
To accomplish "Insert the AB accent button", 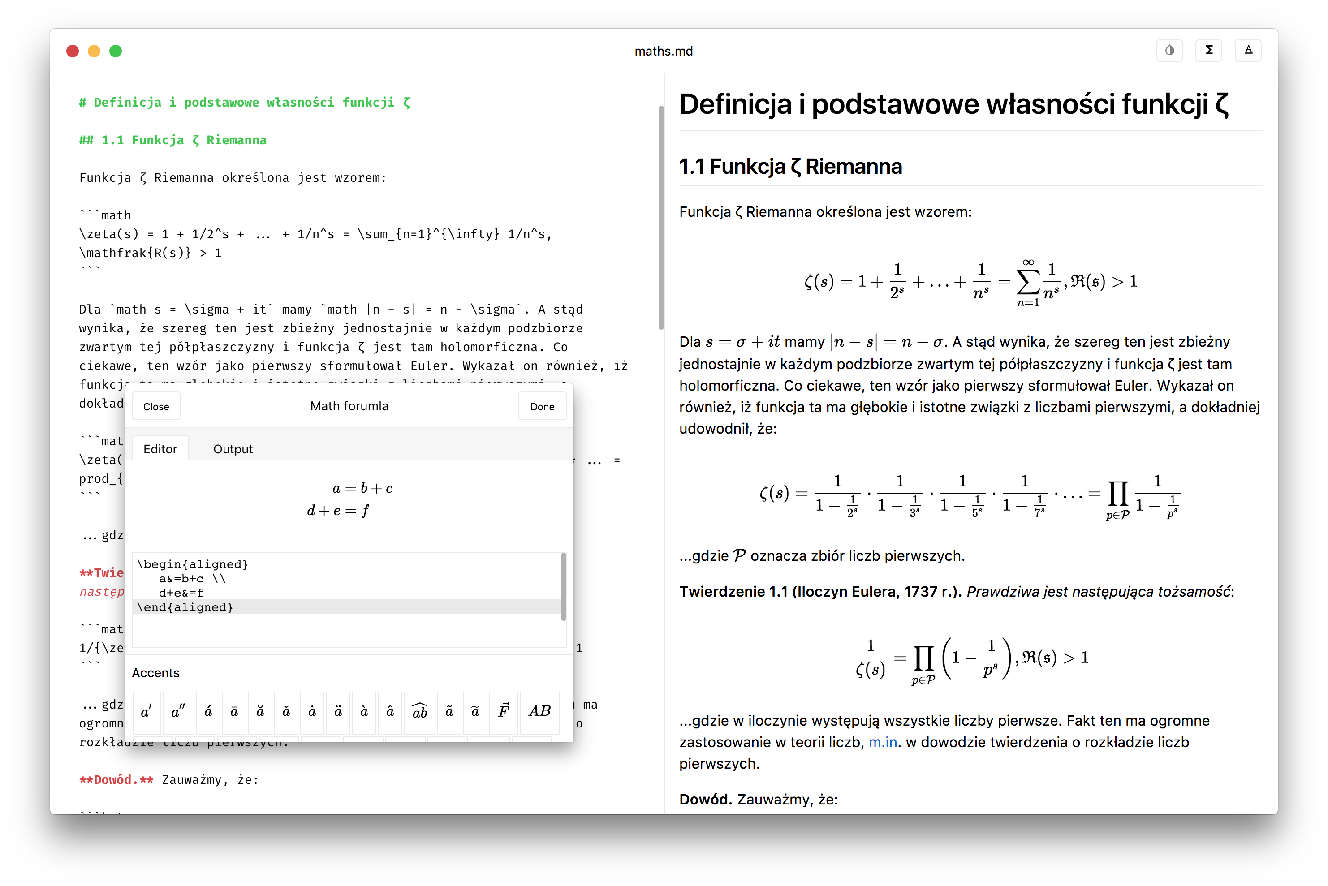I will pos(539,711).
